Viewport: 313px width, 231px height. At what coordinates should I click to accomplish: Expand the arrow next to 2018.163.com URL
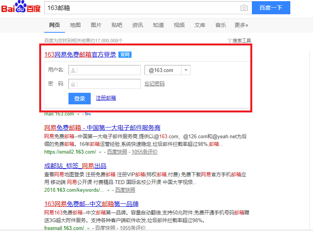[108, 190]
